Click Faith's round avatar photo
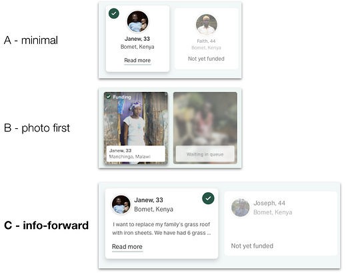346x275 pixels. [206, 25]
